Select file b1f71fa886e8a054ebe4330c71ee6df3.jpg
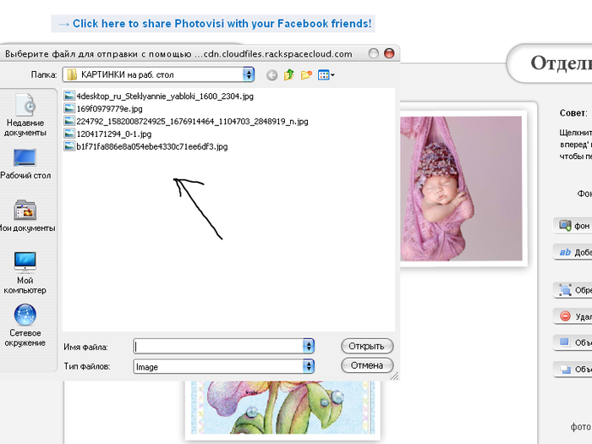 [x=145, y=146]
